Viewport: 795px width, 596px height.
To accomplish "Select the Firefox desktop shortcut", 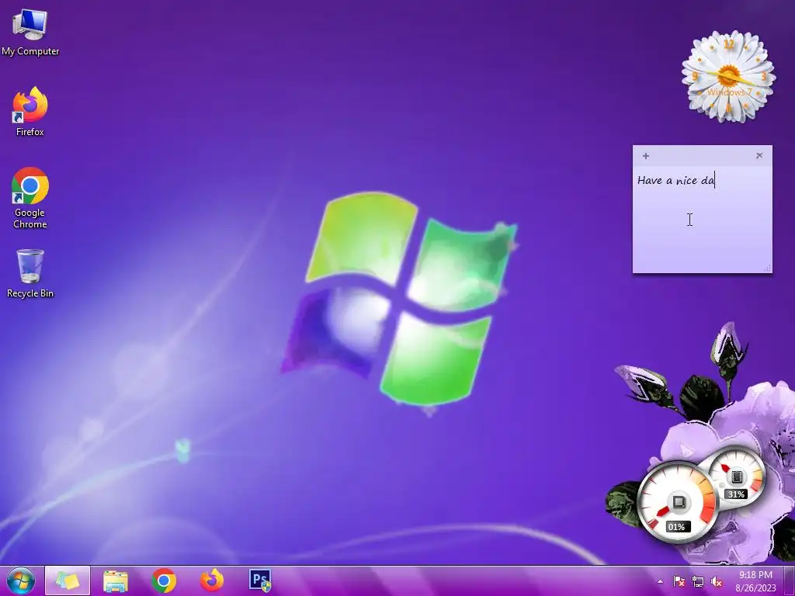I will (x=30, y=112).
